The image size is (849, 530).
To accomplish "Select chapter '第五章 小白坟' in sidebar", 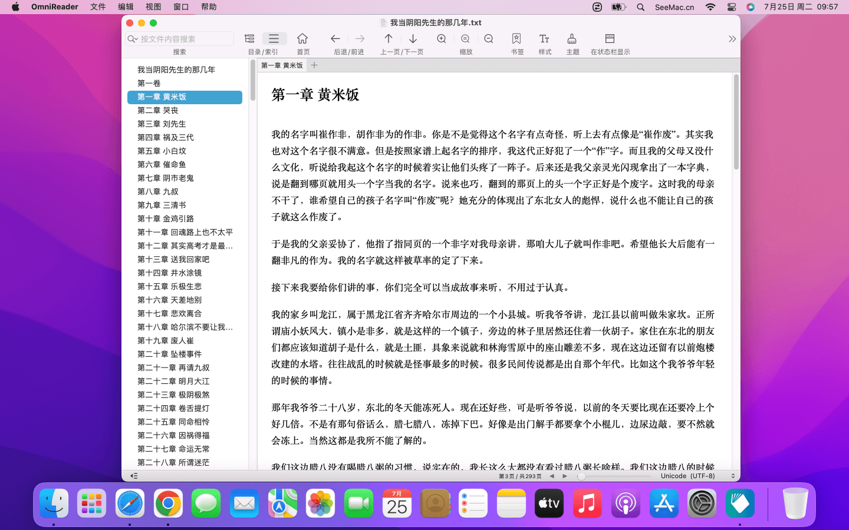I will pyautogui.click(x=162, y=151).
